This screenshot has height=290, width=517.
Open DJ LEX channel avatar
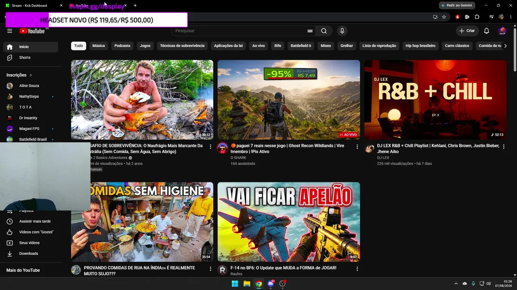(x=369, y=148)
